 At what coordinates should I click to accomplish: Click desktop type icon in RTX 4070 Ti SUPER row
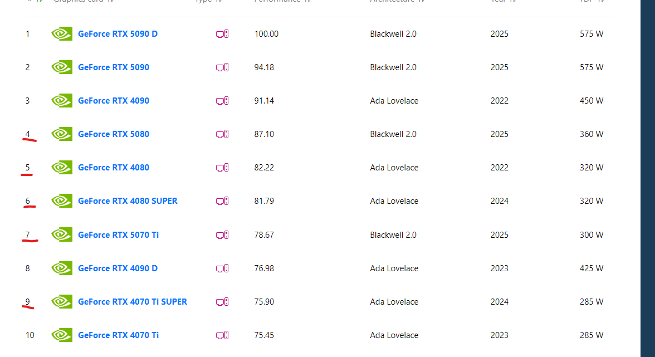222,301
